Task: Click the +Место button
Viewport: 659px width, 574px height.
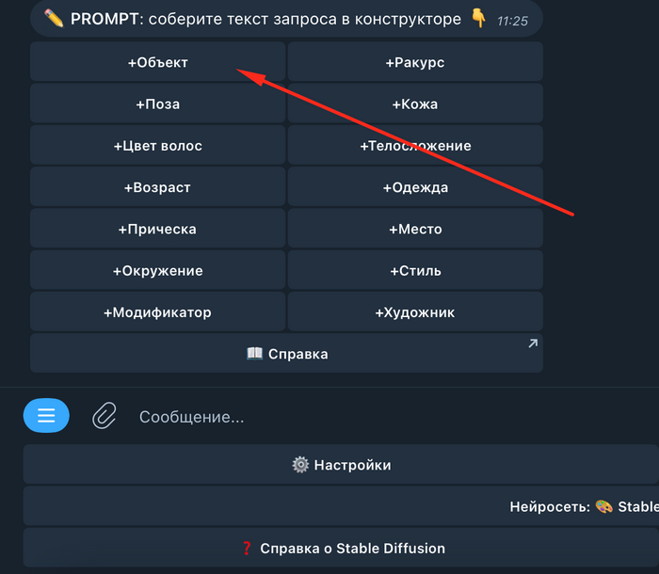Action: tap(415, 229)
